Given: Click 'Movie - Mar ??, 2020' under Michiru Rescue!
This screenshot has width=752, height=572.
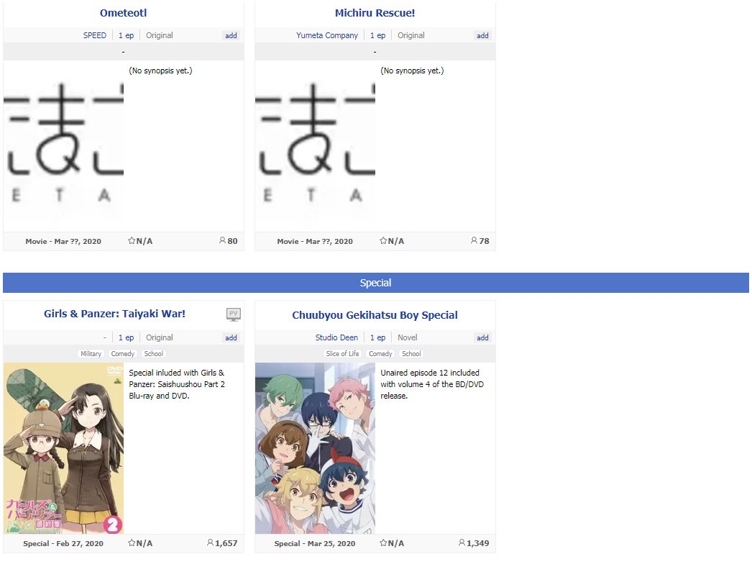Looking at the screenshot, I should [315, 241].
